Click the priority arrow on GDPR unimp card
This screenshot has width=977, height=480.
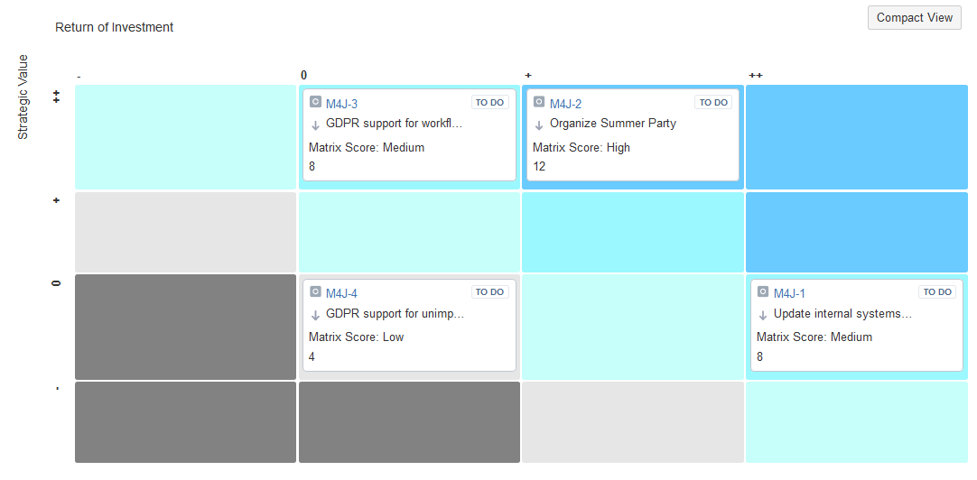pyautogui.click(x=316, y=315)
